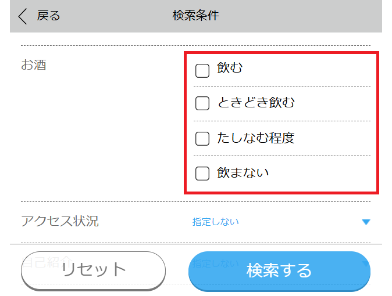Toggle the 飲まない checkbox box
The image size is (392, 296).
click(x=202, y=174)
